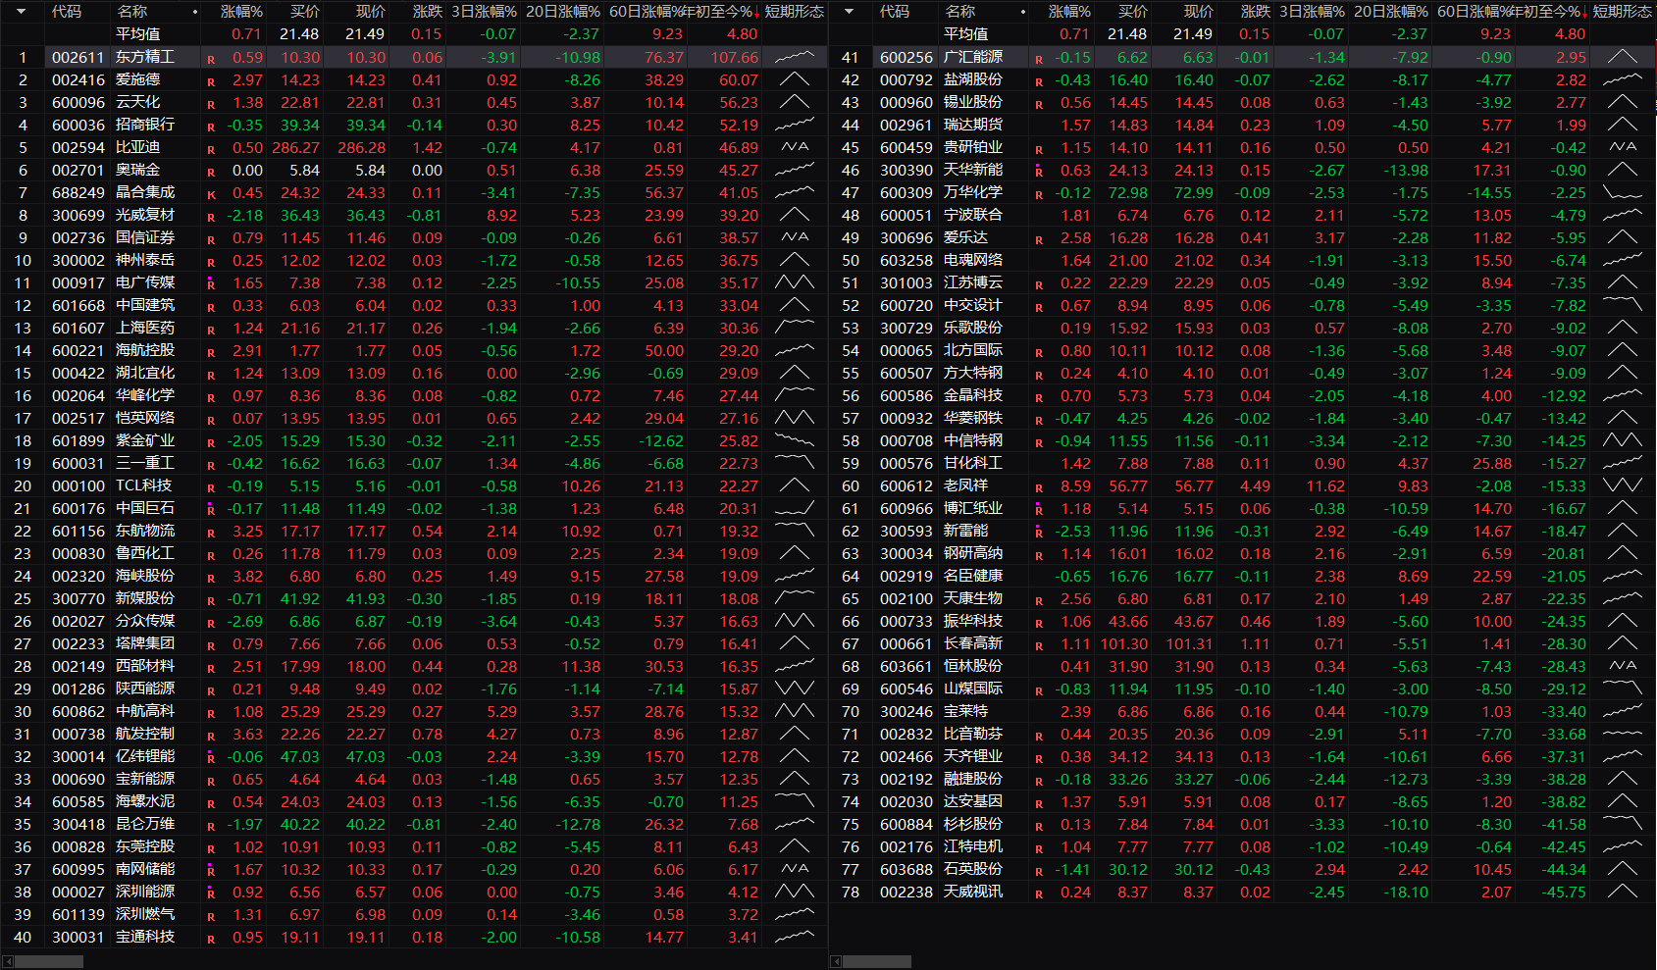This screenshot has height=970, width=1657.
Task: Click the R marker next to 招商银行
Action: coord(211,128)
